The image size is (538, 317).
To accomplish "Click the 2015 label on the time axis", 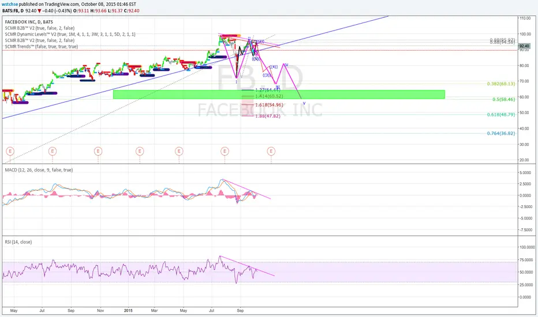I will click(128, 311).
